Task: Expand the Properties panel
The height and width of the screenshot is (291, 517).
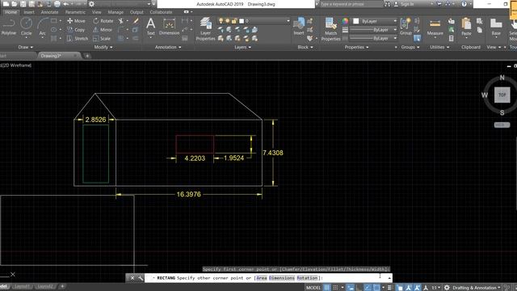Action: (356, 47)
